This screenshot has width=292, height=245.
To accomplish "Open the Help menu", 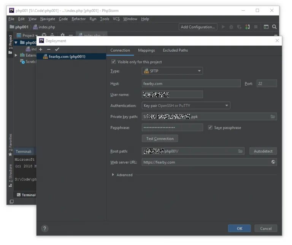I will pyautogui.click(x=145, y=19).
